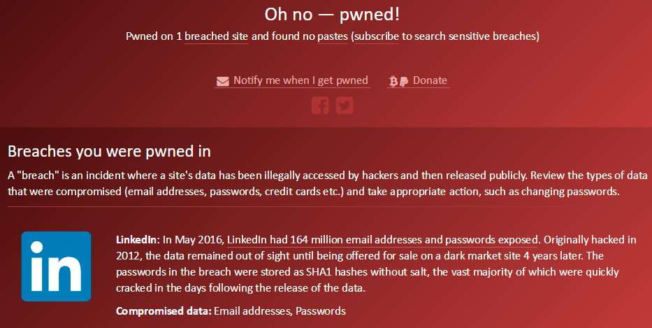Open the 'pastes' link
The width and height of the screenshot is (652, 328).
click(333, 36)
